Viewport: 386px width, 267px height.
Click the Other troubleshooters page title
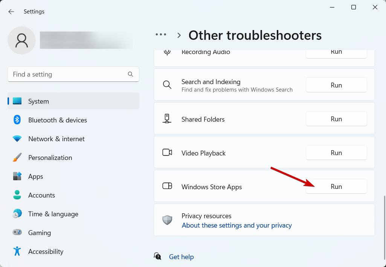pyautogui.click(x=255, y=35)
